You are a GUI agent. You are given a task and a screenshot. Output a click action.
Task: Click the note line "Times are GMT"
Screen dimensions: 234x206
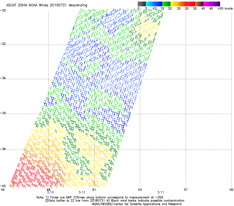61,197
